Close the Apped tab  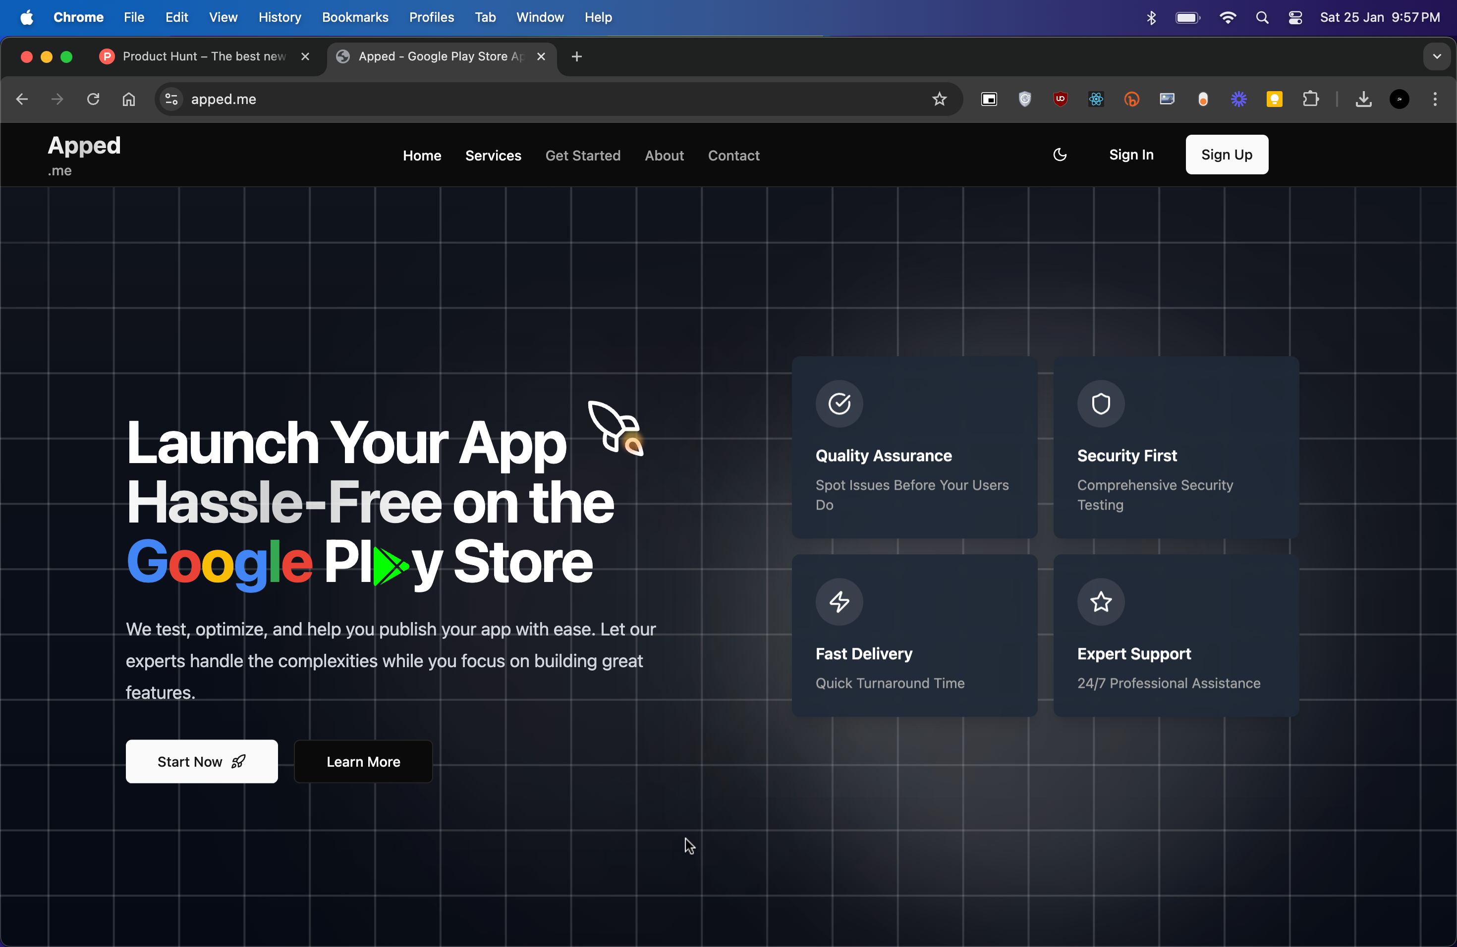click(541, 56)
